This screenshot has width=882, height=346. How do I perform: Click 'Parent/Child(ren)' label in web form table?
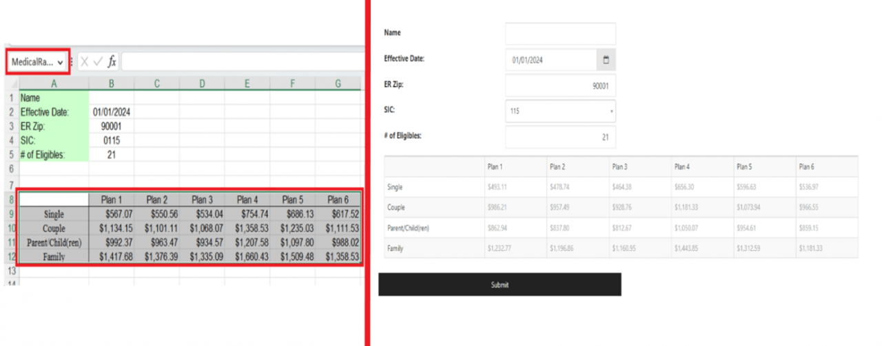point(408,228)
